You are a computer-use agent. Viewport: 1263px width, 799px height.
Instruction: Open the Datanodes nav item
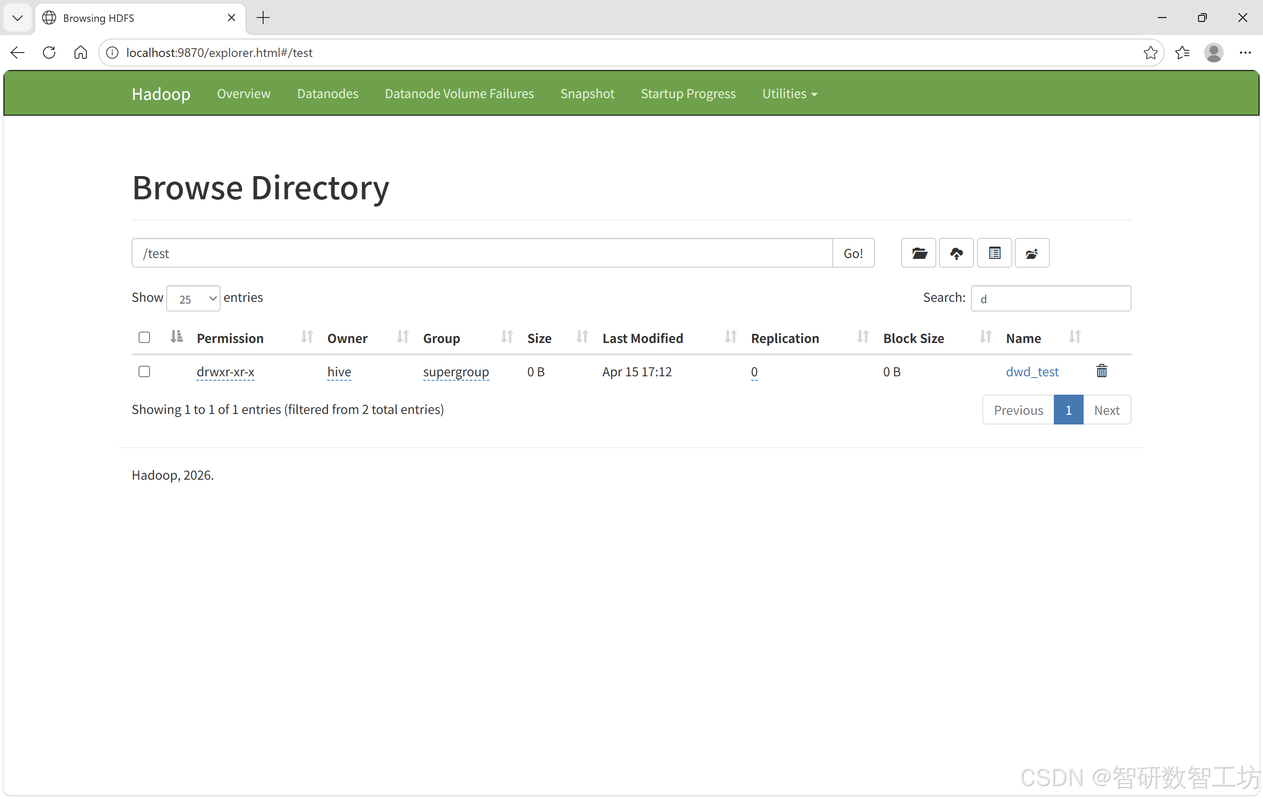328,94
